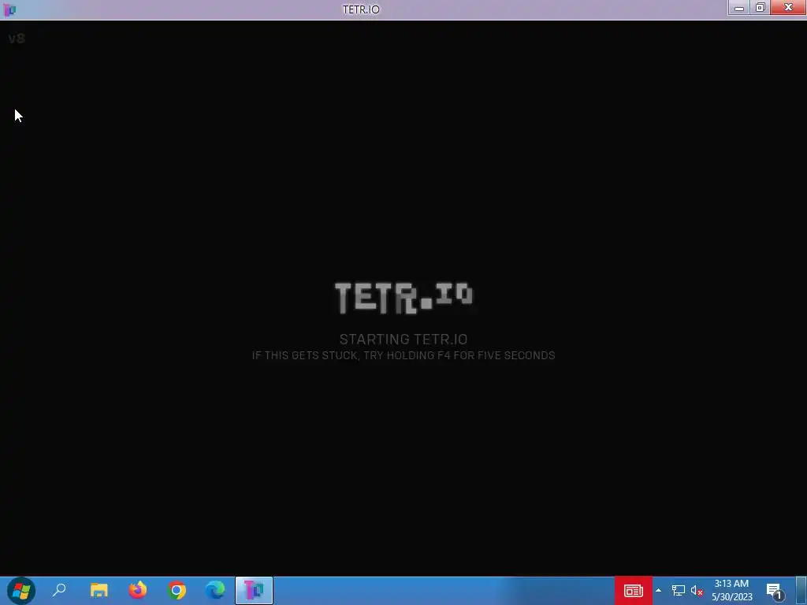Open File Explorer from taskbar
807x605 pixels.
click(x=99, y=590)
